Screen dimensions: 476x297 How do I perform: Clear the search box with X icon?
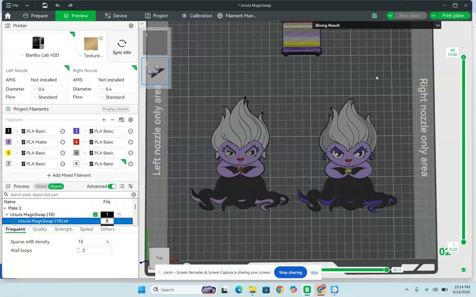[x=133, y=195]
